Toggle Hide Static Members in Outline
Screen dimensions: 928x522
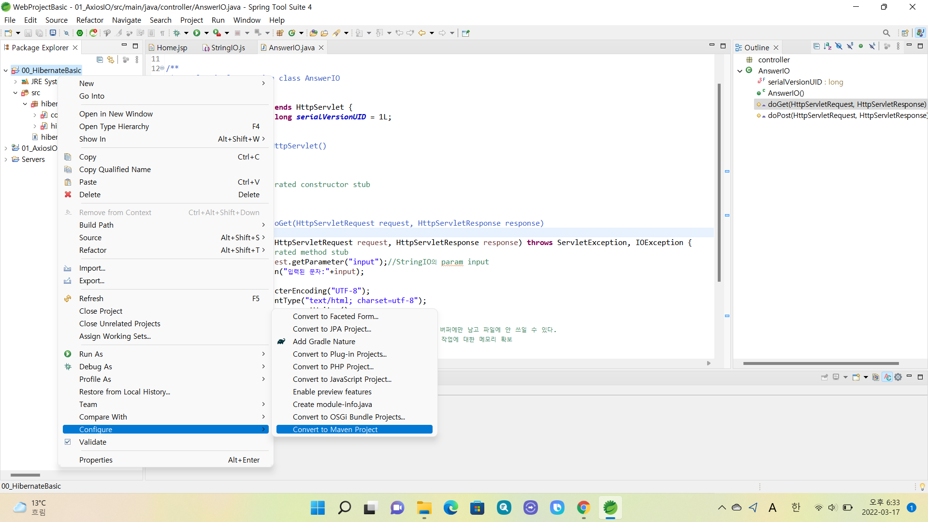click(850, 46)
